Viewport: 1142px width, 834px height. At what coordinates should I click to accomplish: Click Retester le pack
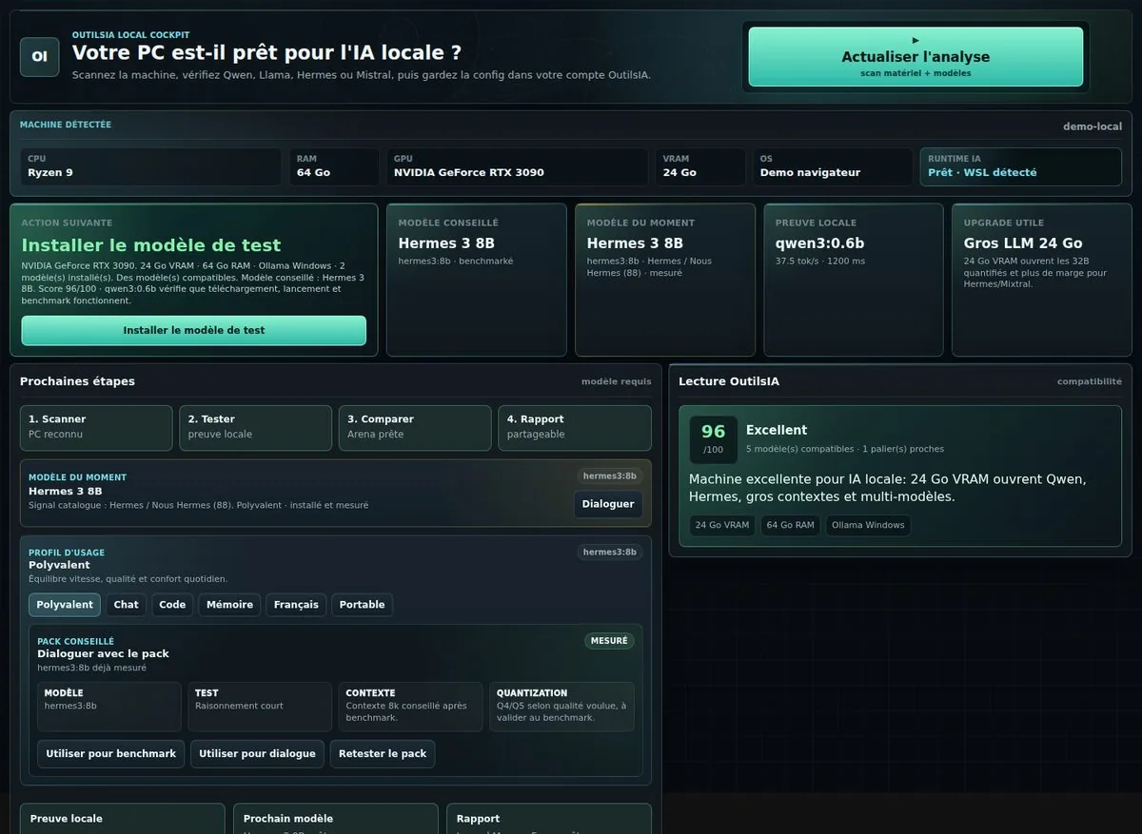pos(383,754)
